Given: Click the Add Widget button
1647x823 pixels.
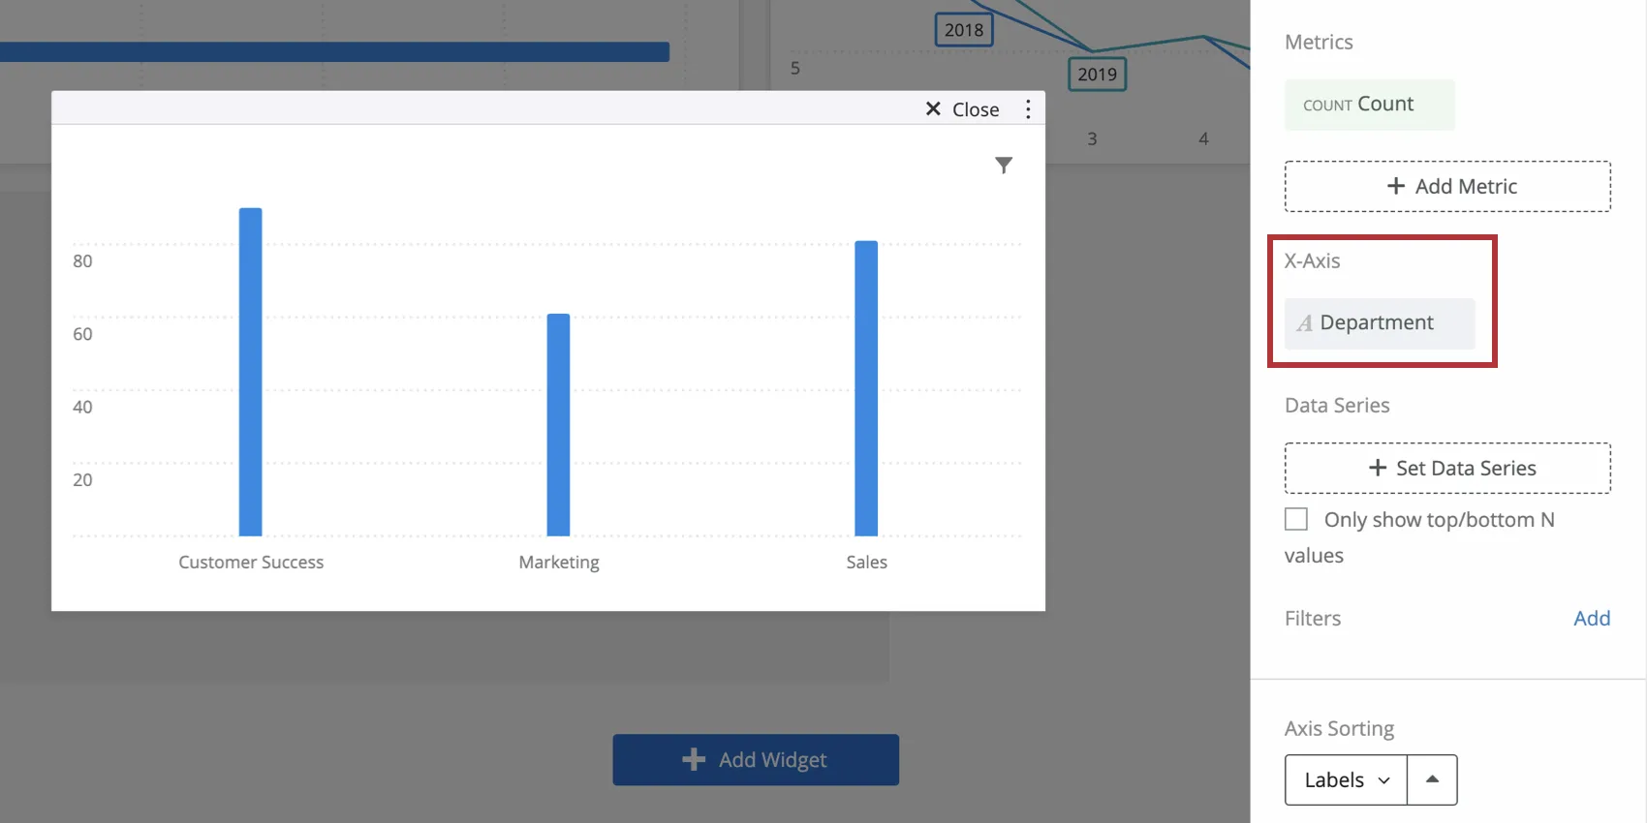Looking at the screenshot, I should pyautogui.click(x=756, y=759).
